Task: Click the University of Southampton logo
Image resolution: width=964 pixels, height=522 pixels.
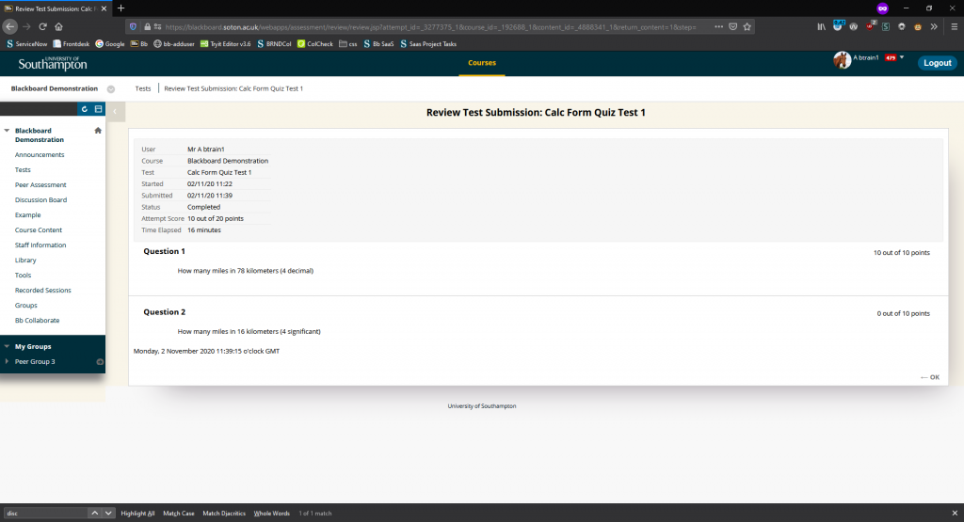Action: [x=53, y=63]
